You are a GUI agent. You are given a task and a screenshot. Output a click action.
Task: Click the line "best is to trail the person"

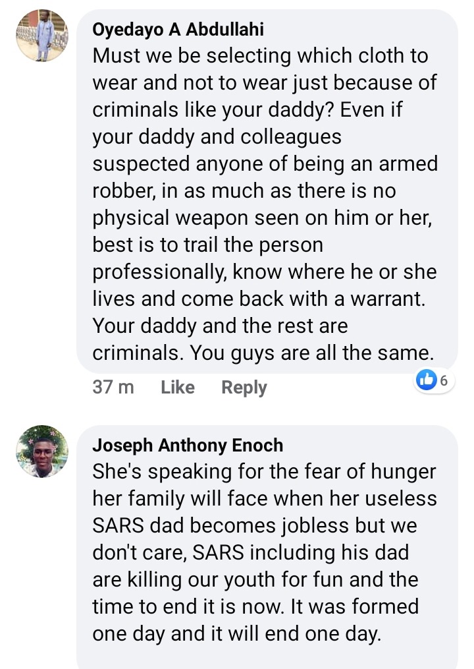tap(208, 245)
